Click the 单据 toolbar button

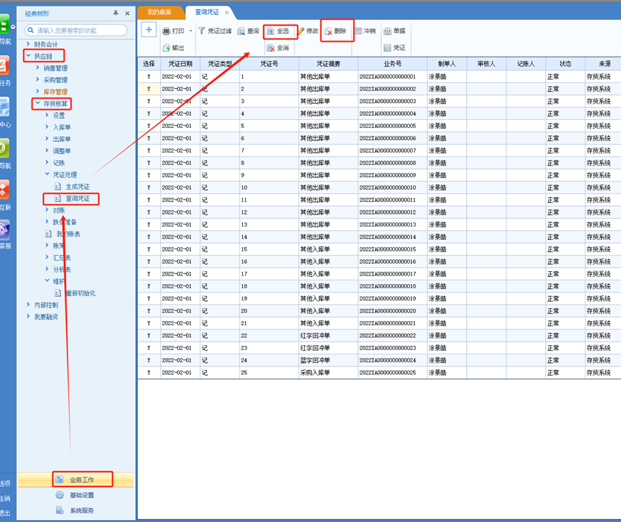tap(394, 31)
